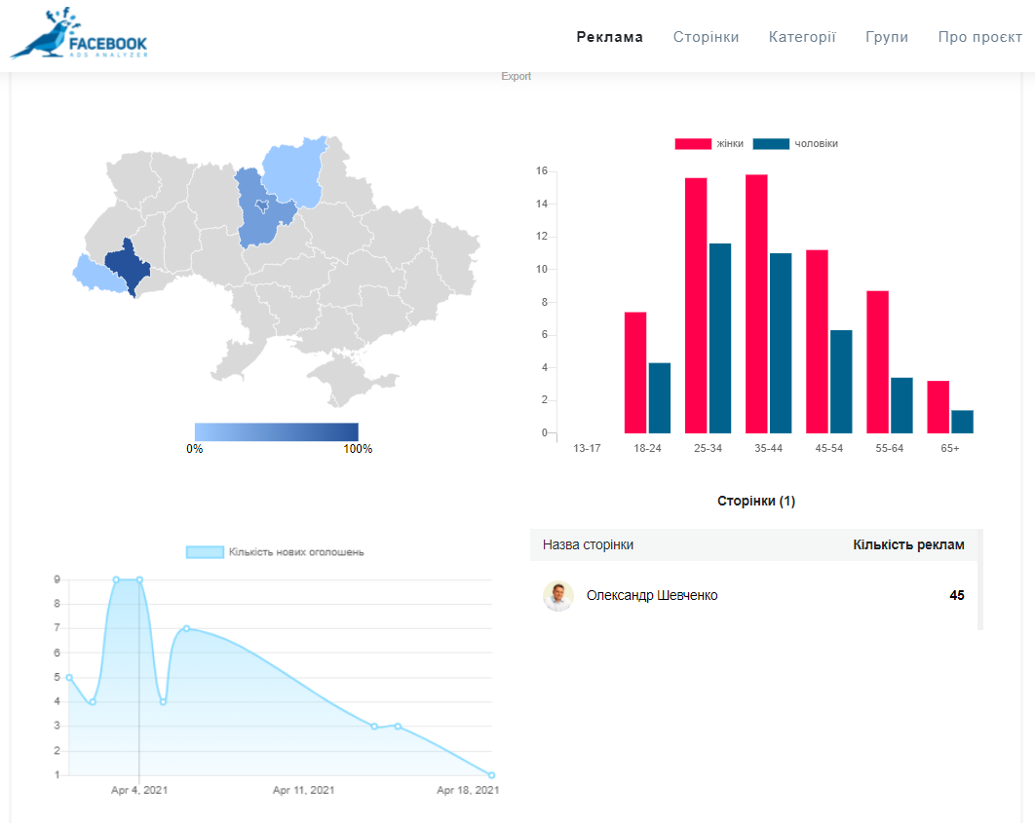Open the Категорії navigation link

point(802,37)
